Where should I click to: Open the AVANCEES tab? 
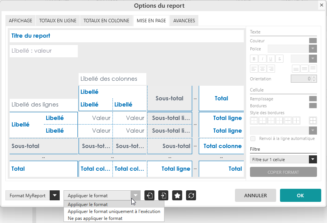[184, 21]
